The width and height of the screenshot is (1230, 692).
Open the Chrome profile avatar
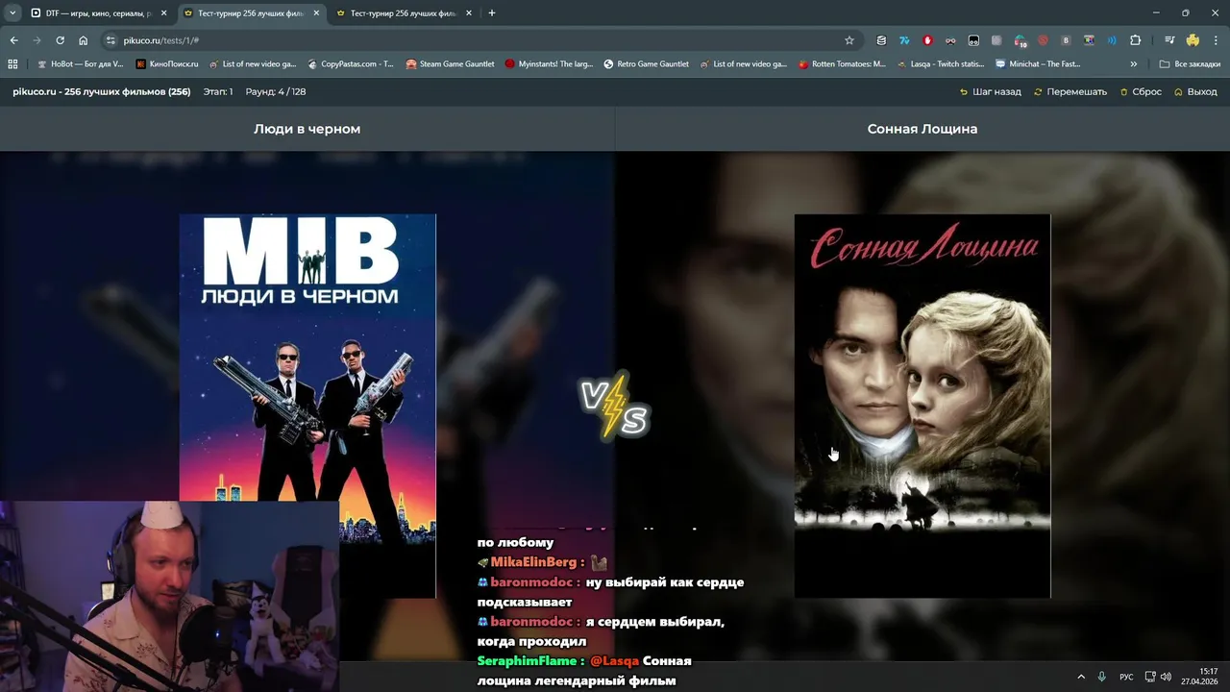click(1193, 40)
